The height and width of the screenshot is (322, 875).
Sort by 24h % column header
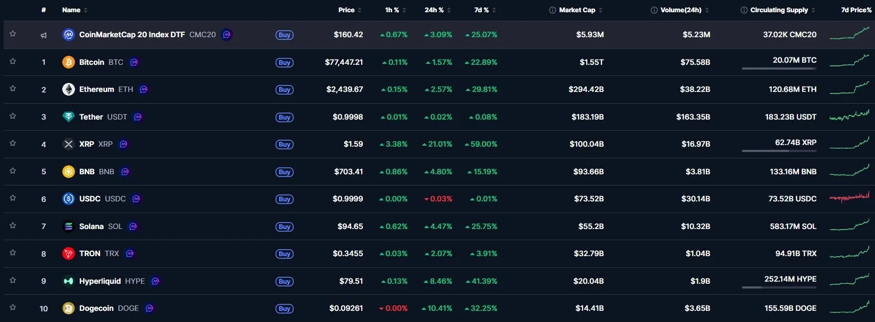click(x=438, y=10)
